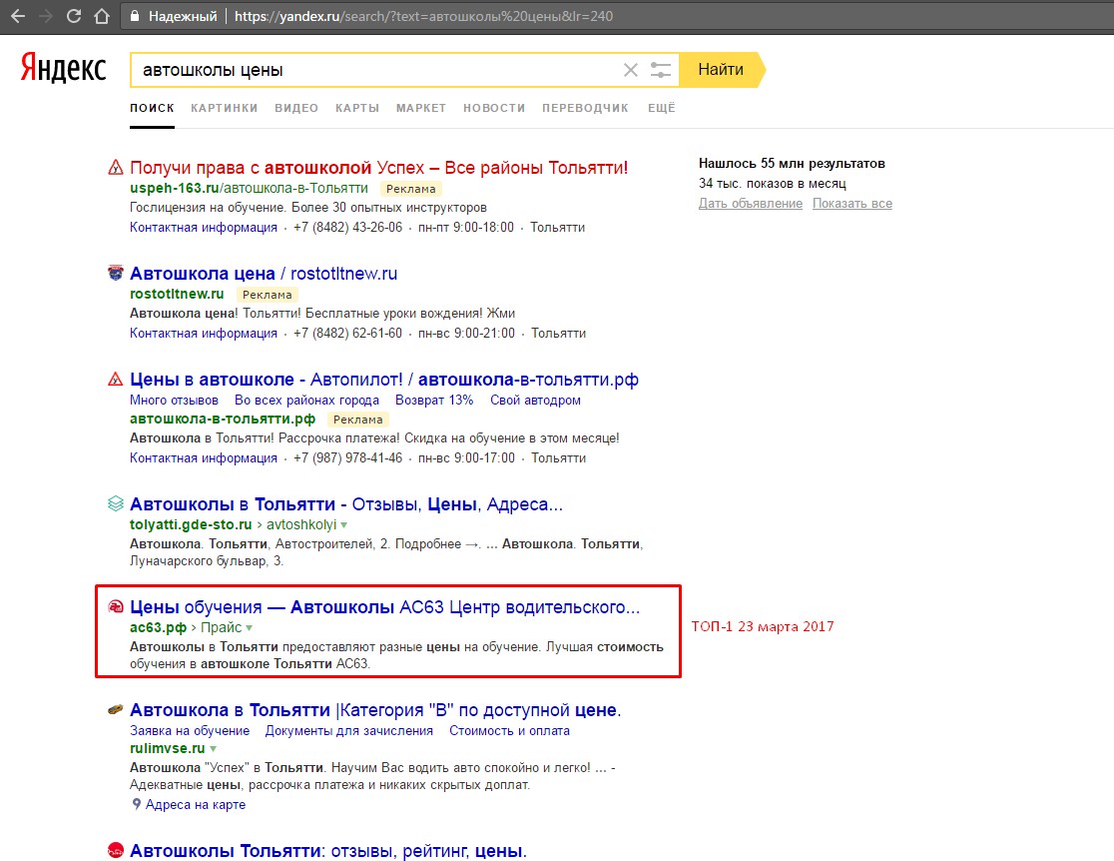
Task: Click the Показать все link
Action: [851, 204]
